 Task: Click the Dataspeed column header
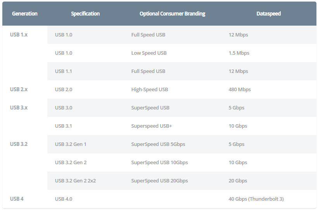click(268, 14)
